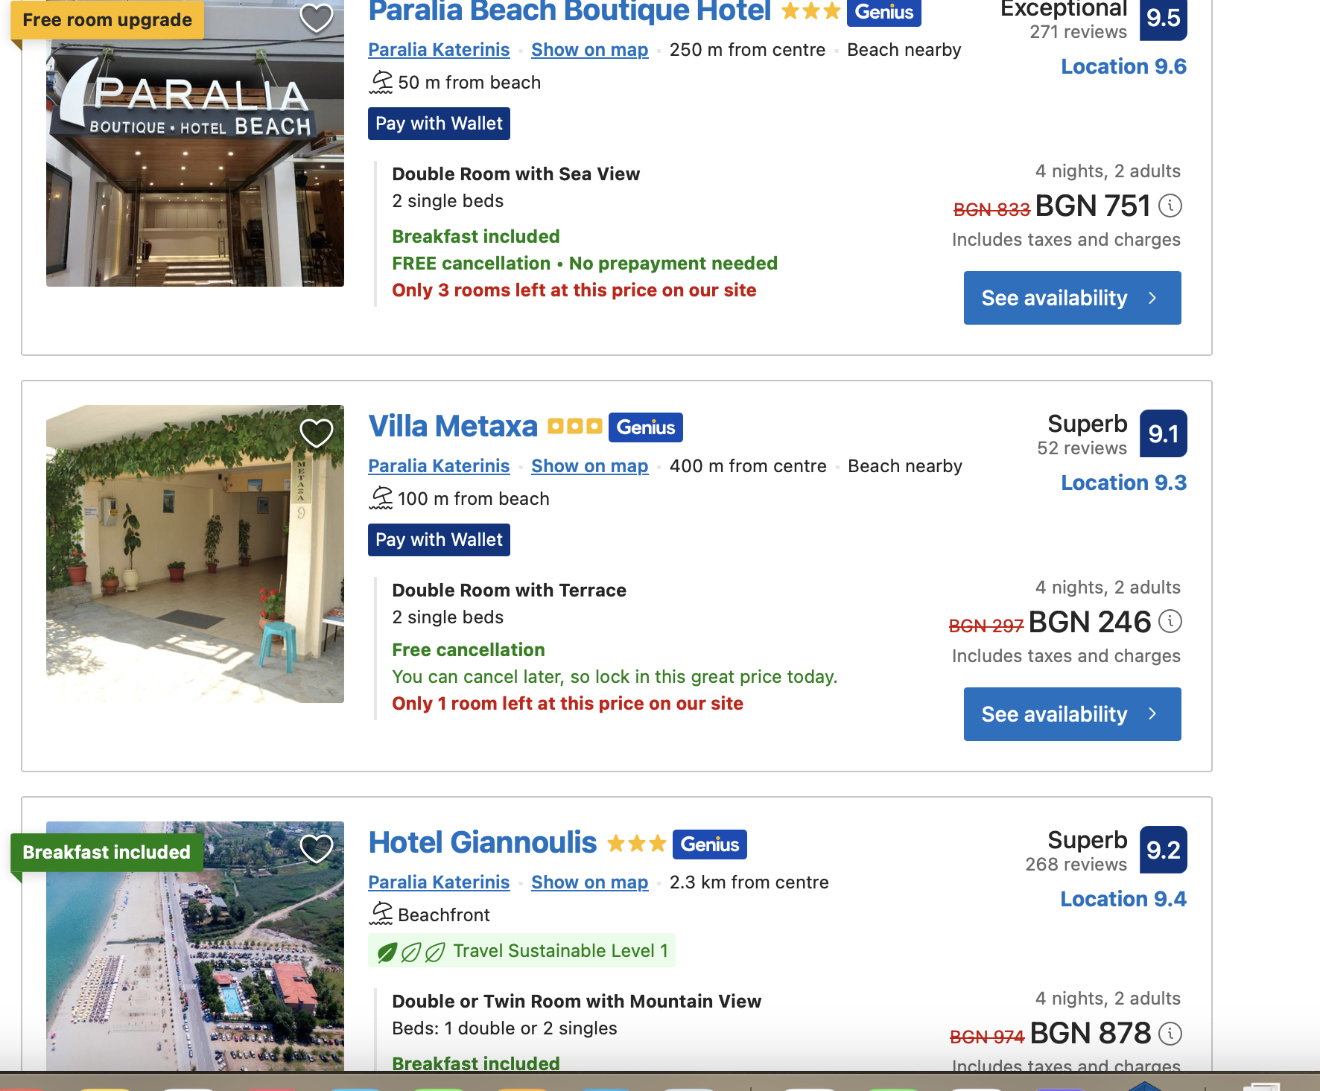Image resolution: width=1320 pixels, height=1091 pixels.
Task: Show Hotel Giannoulis on map
Action: click(590, 882)
